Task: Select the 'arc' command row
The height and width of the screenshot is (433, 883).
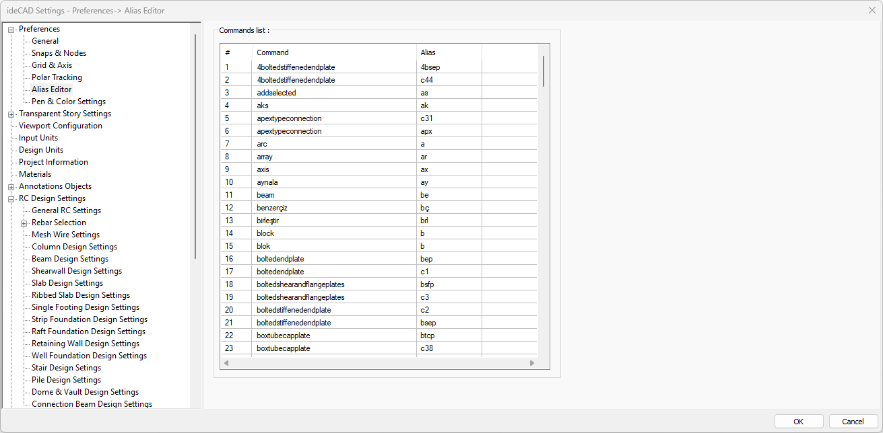Action: 379,144
